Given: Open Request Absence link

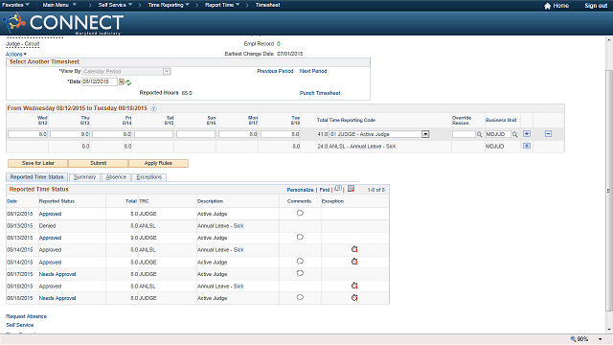Looking at the screenshot, I should (x=26, y=316).
